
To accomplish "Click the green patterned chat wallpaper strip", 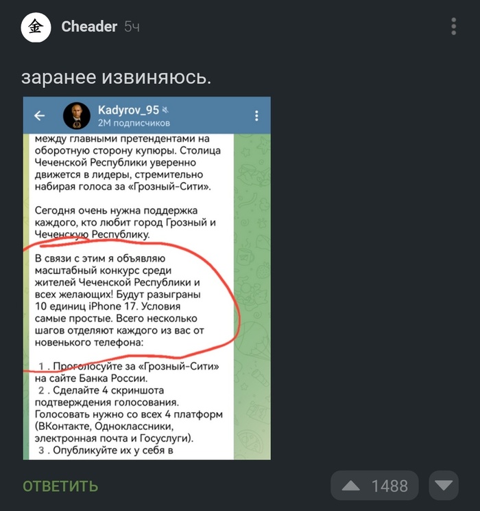I will (x=252, y=297).
